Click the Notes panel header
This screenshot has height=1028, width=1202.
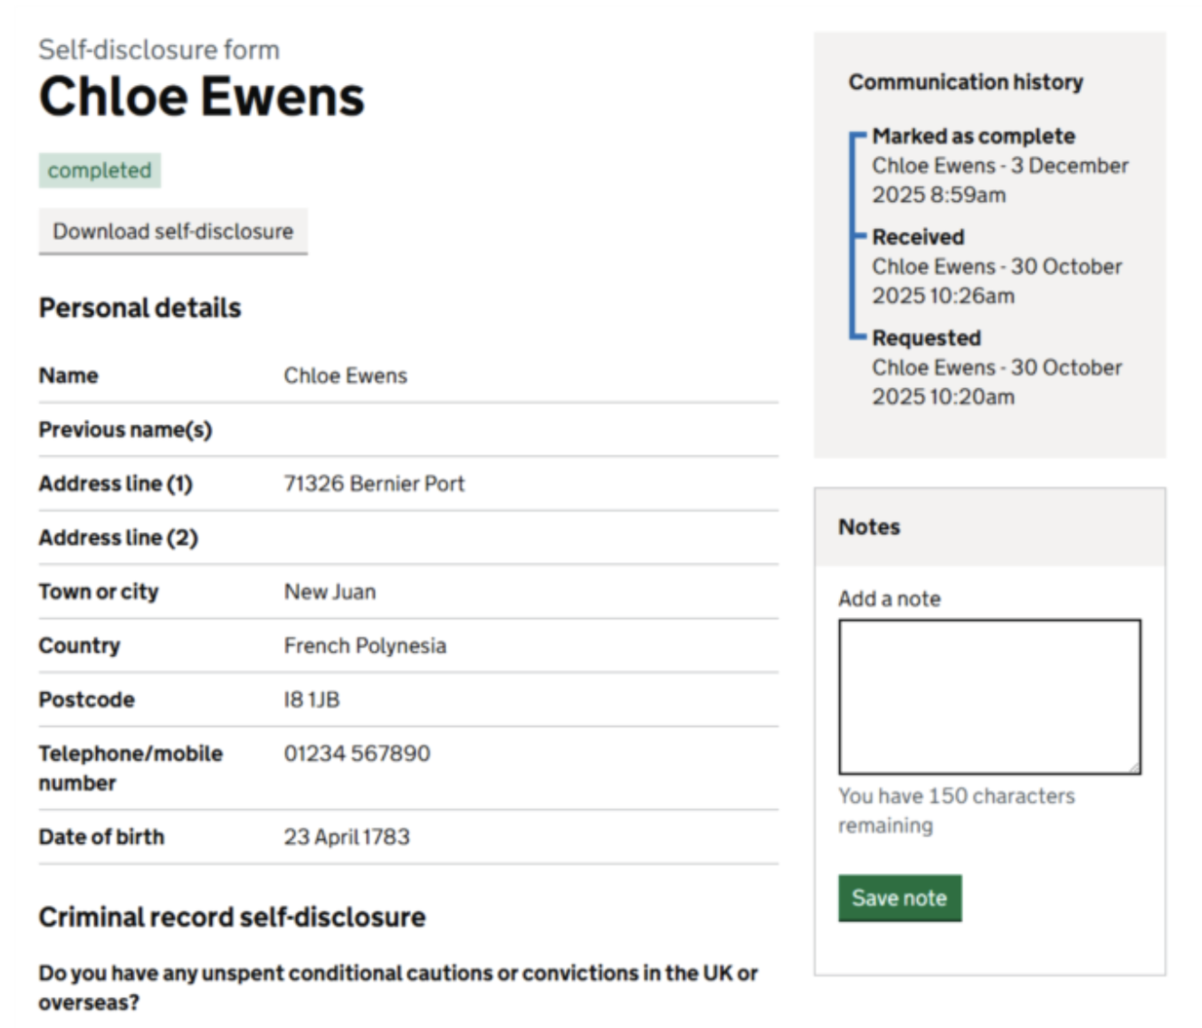pyautogui.click(x=988, y=528)
